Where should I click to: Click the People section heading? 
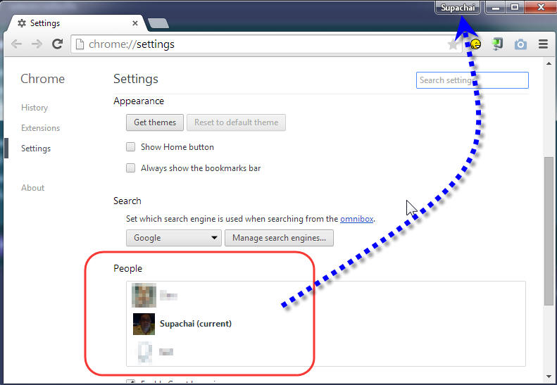click(127, 268)
